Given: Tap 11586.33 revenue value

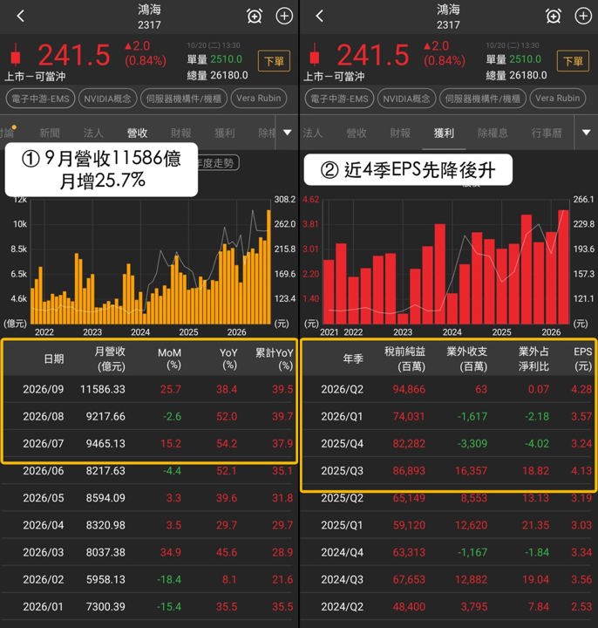Looking at the screenshot, I should (103, 389).
